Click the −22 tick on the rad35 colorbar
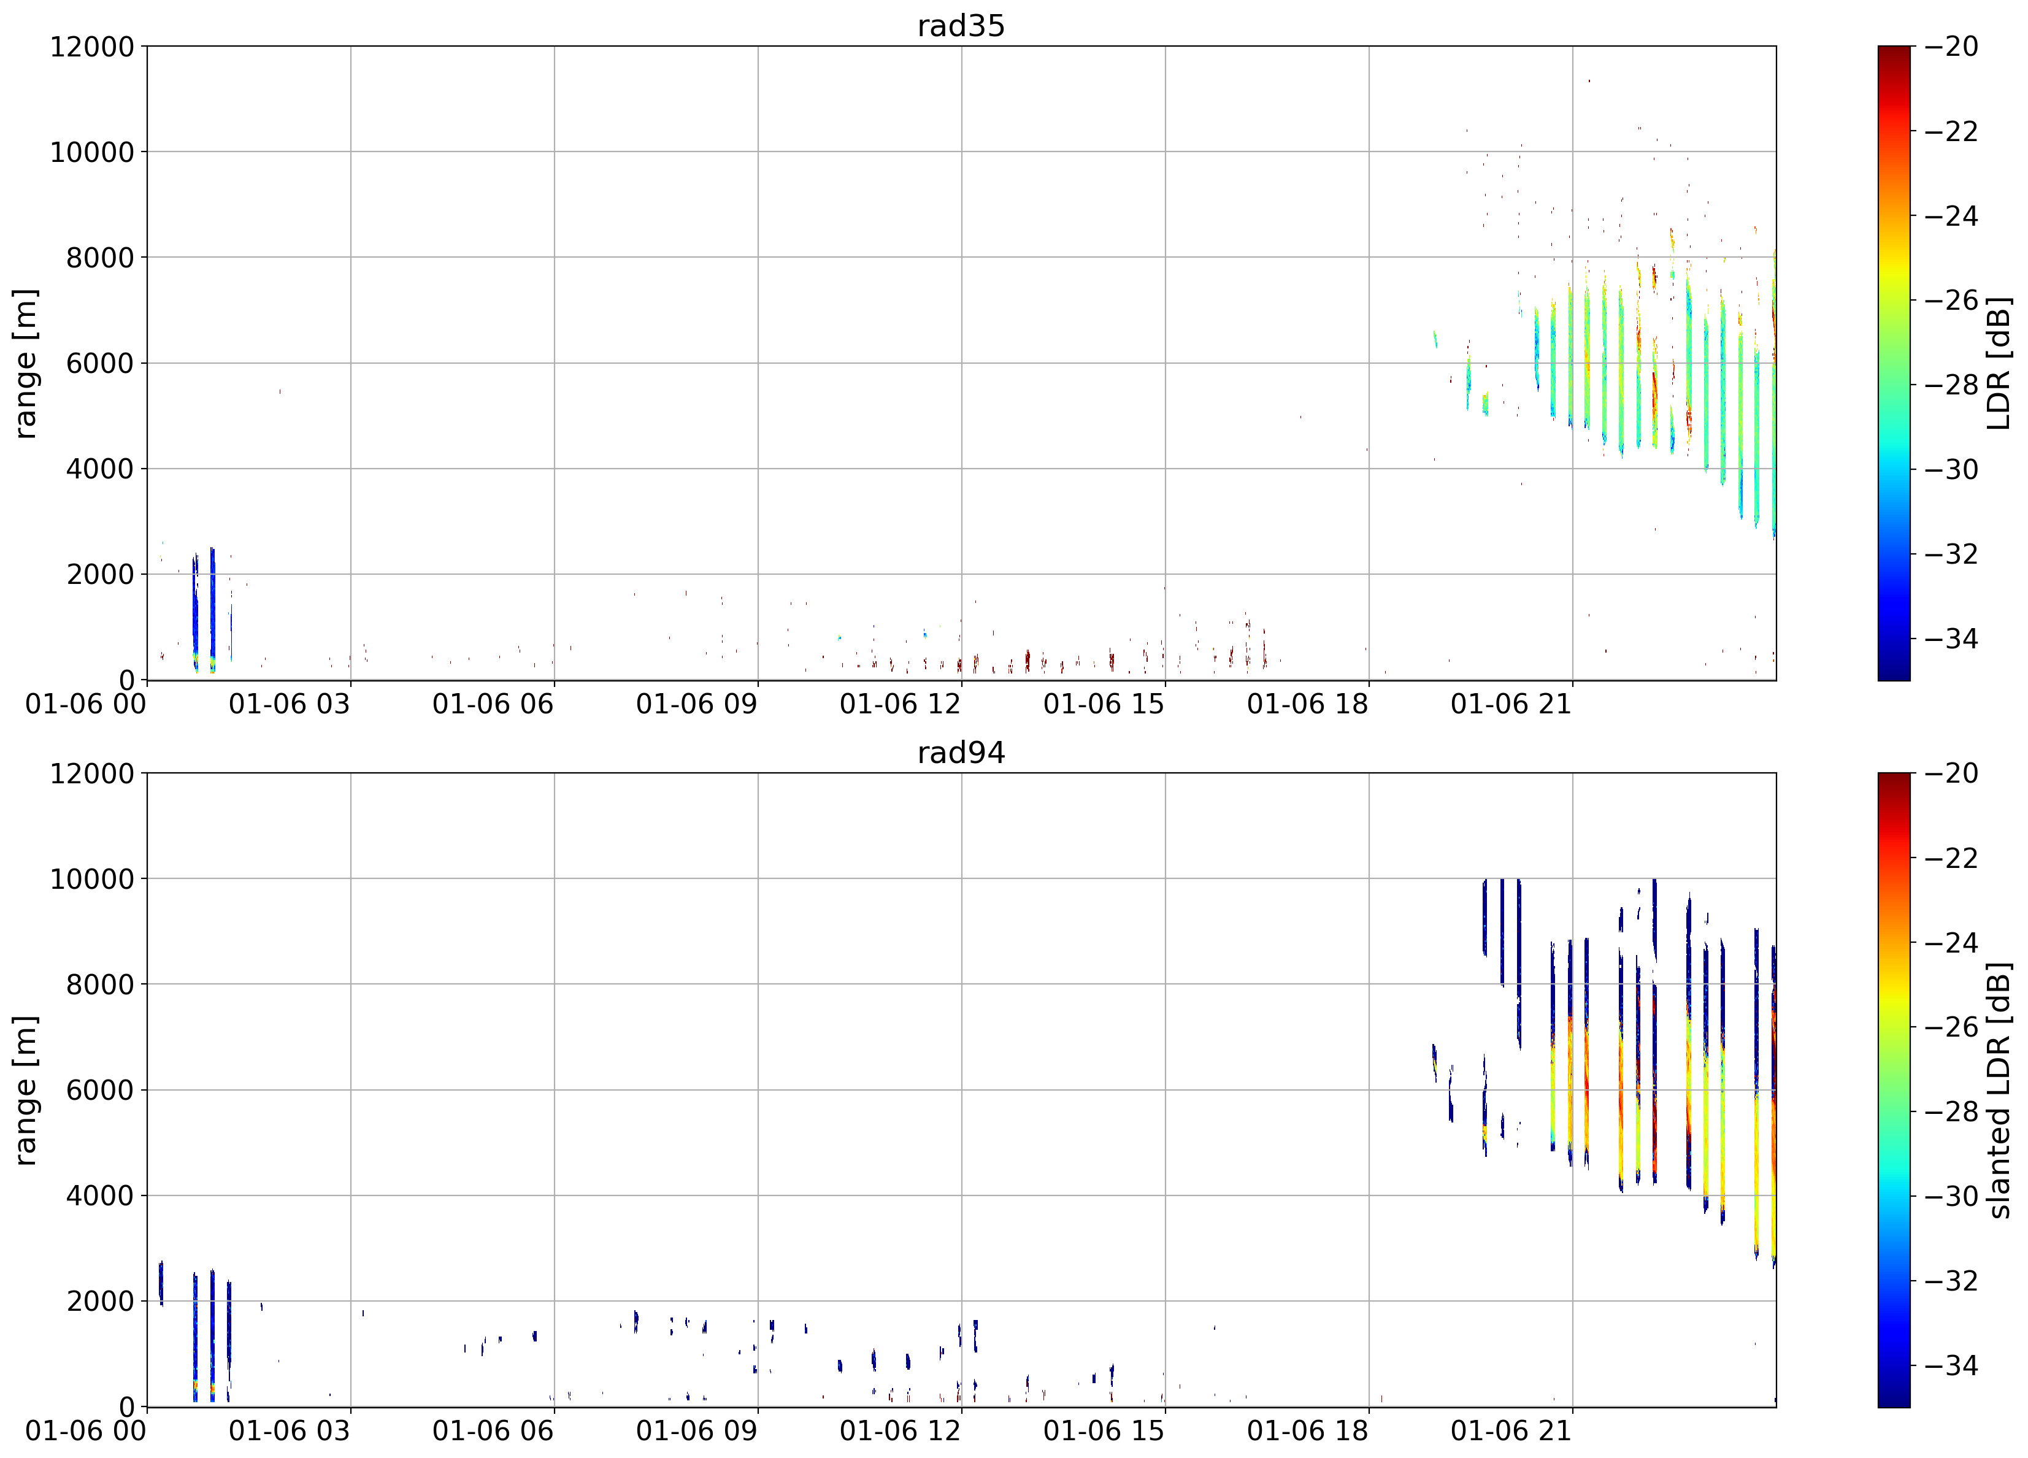The width and height of the screenshot is (2028, 1458). [1951, 131]
